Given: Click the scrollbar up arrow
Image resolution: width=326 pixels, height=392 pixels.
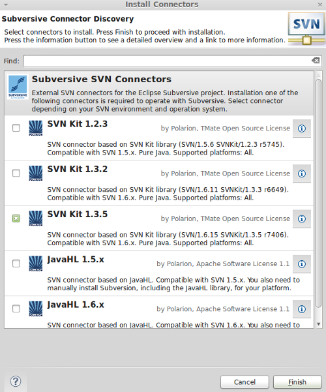Looking at the screenshot, I should [x=318, y=75].
